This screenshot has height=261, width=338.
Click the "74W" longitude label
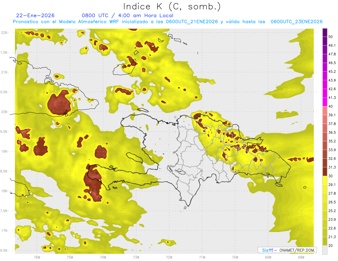pos(103,257)
